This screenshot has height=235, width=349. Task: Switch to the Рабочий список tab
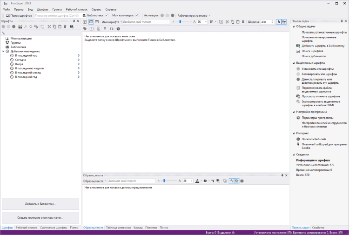[x=27, y=228]
